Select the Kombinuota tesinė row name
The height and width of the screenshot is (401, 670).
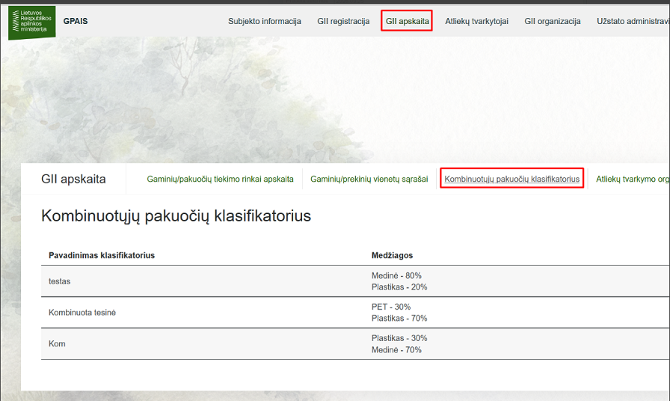point(82,313)
